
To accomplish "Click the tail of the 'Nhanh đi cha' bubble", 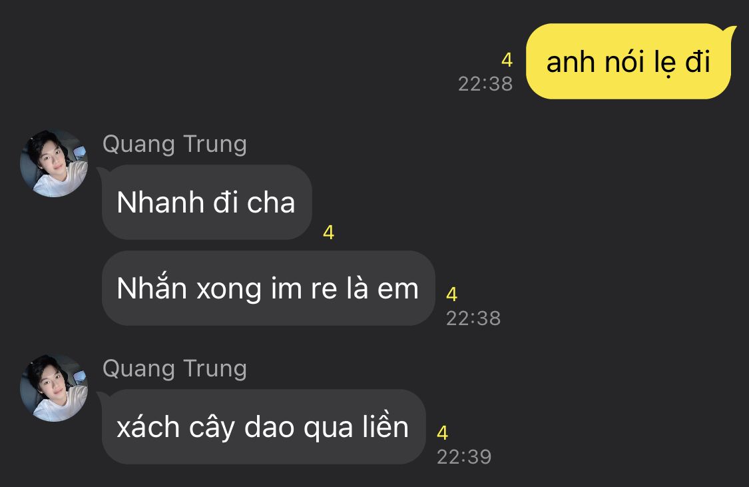I will 101,172.
